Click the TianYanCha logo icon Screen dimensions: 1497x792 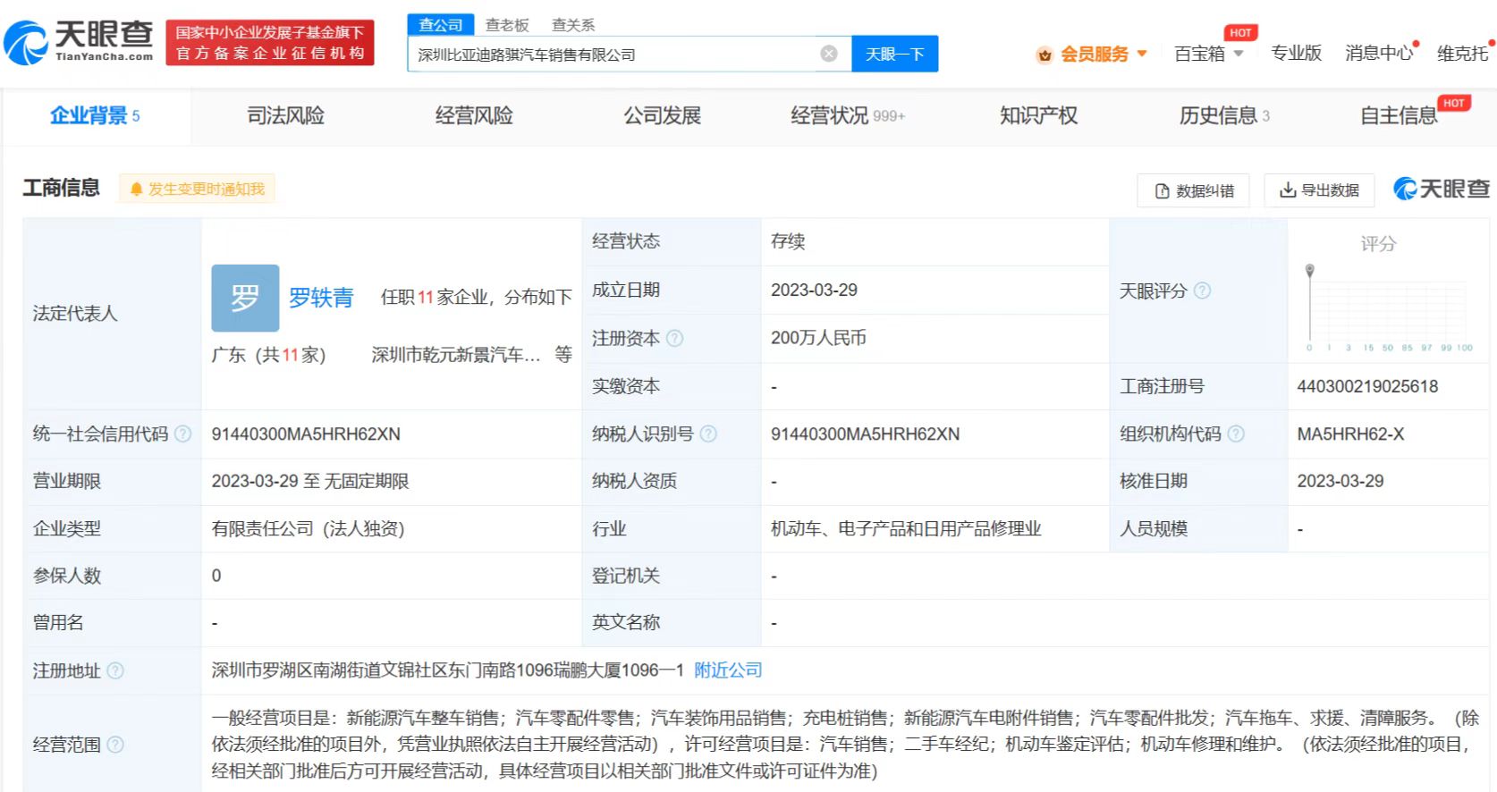[27, 43]
